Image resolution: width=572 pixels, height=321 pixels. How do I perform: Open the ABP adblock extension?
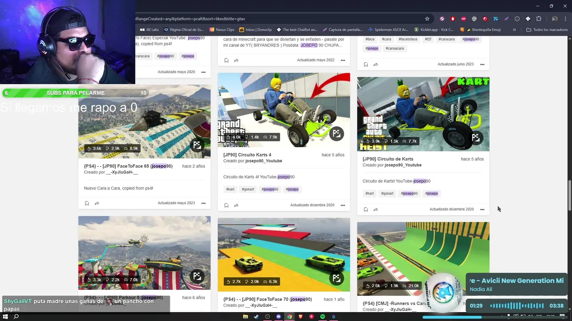(x=463, y=19)
